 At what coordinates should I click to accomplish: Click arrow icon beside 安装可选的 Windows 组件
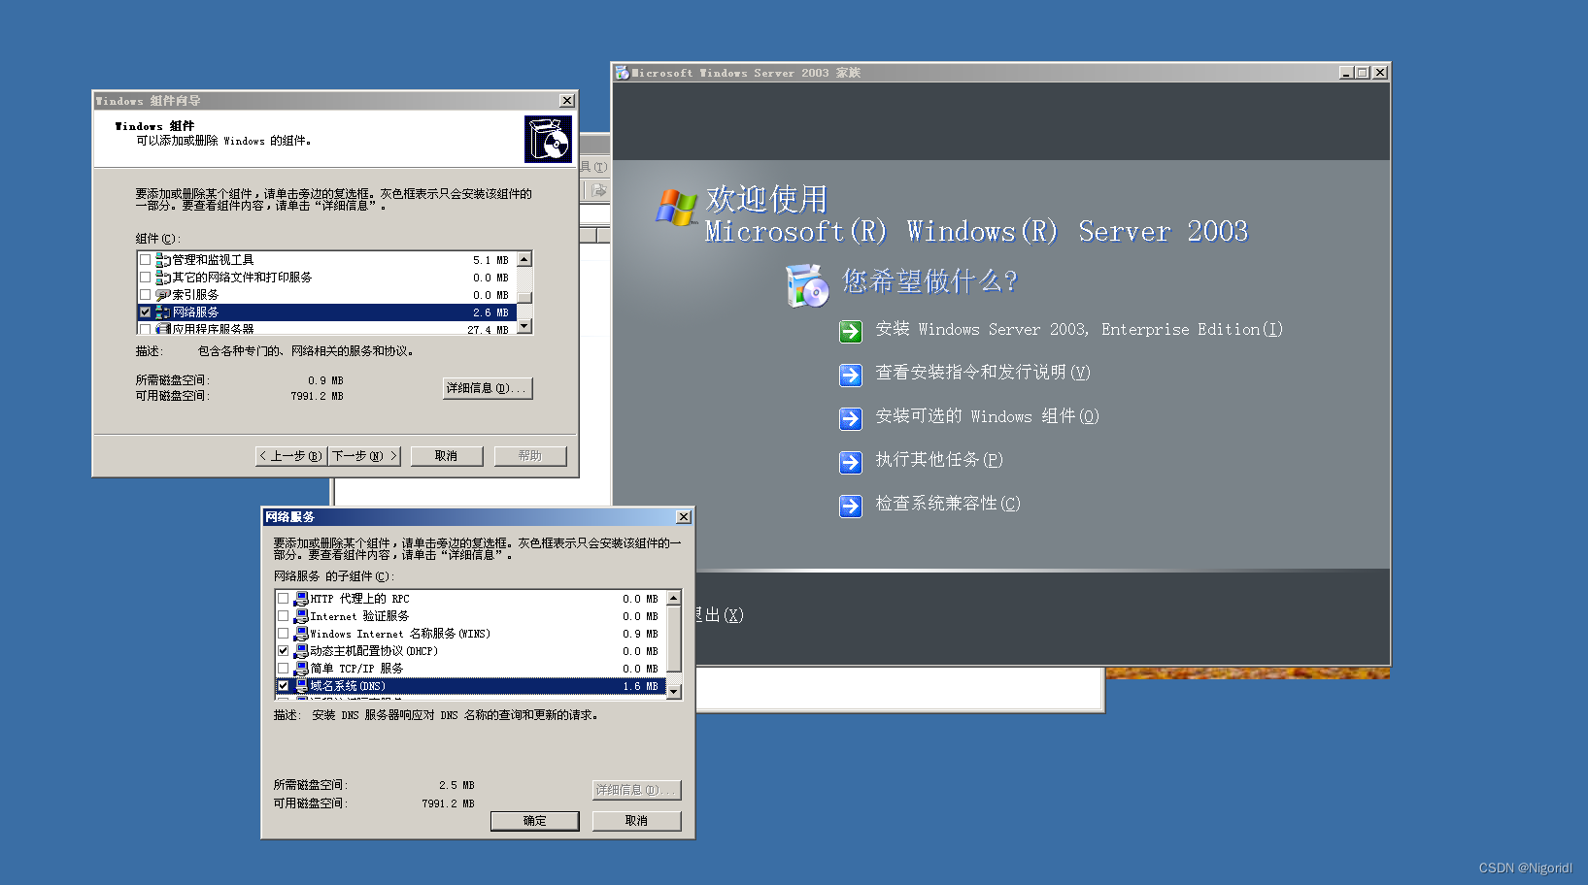coord(851,419)
